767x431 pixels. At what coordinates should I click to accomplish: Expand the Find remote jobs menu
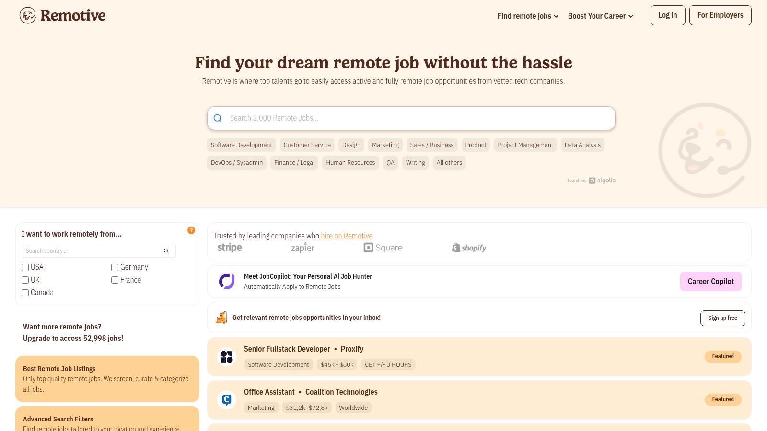(528, 16)
